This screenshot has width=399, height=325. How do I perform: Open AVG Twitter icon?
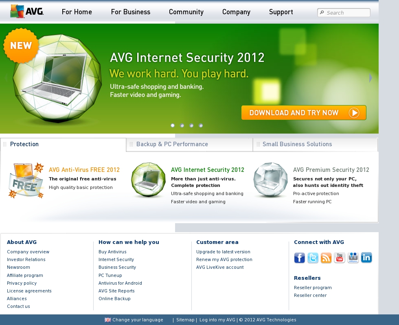click(x=313, y=258)
